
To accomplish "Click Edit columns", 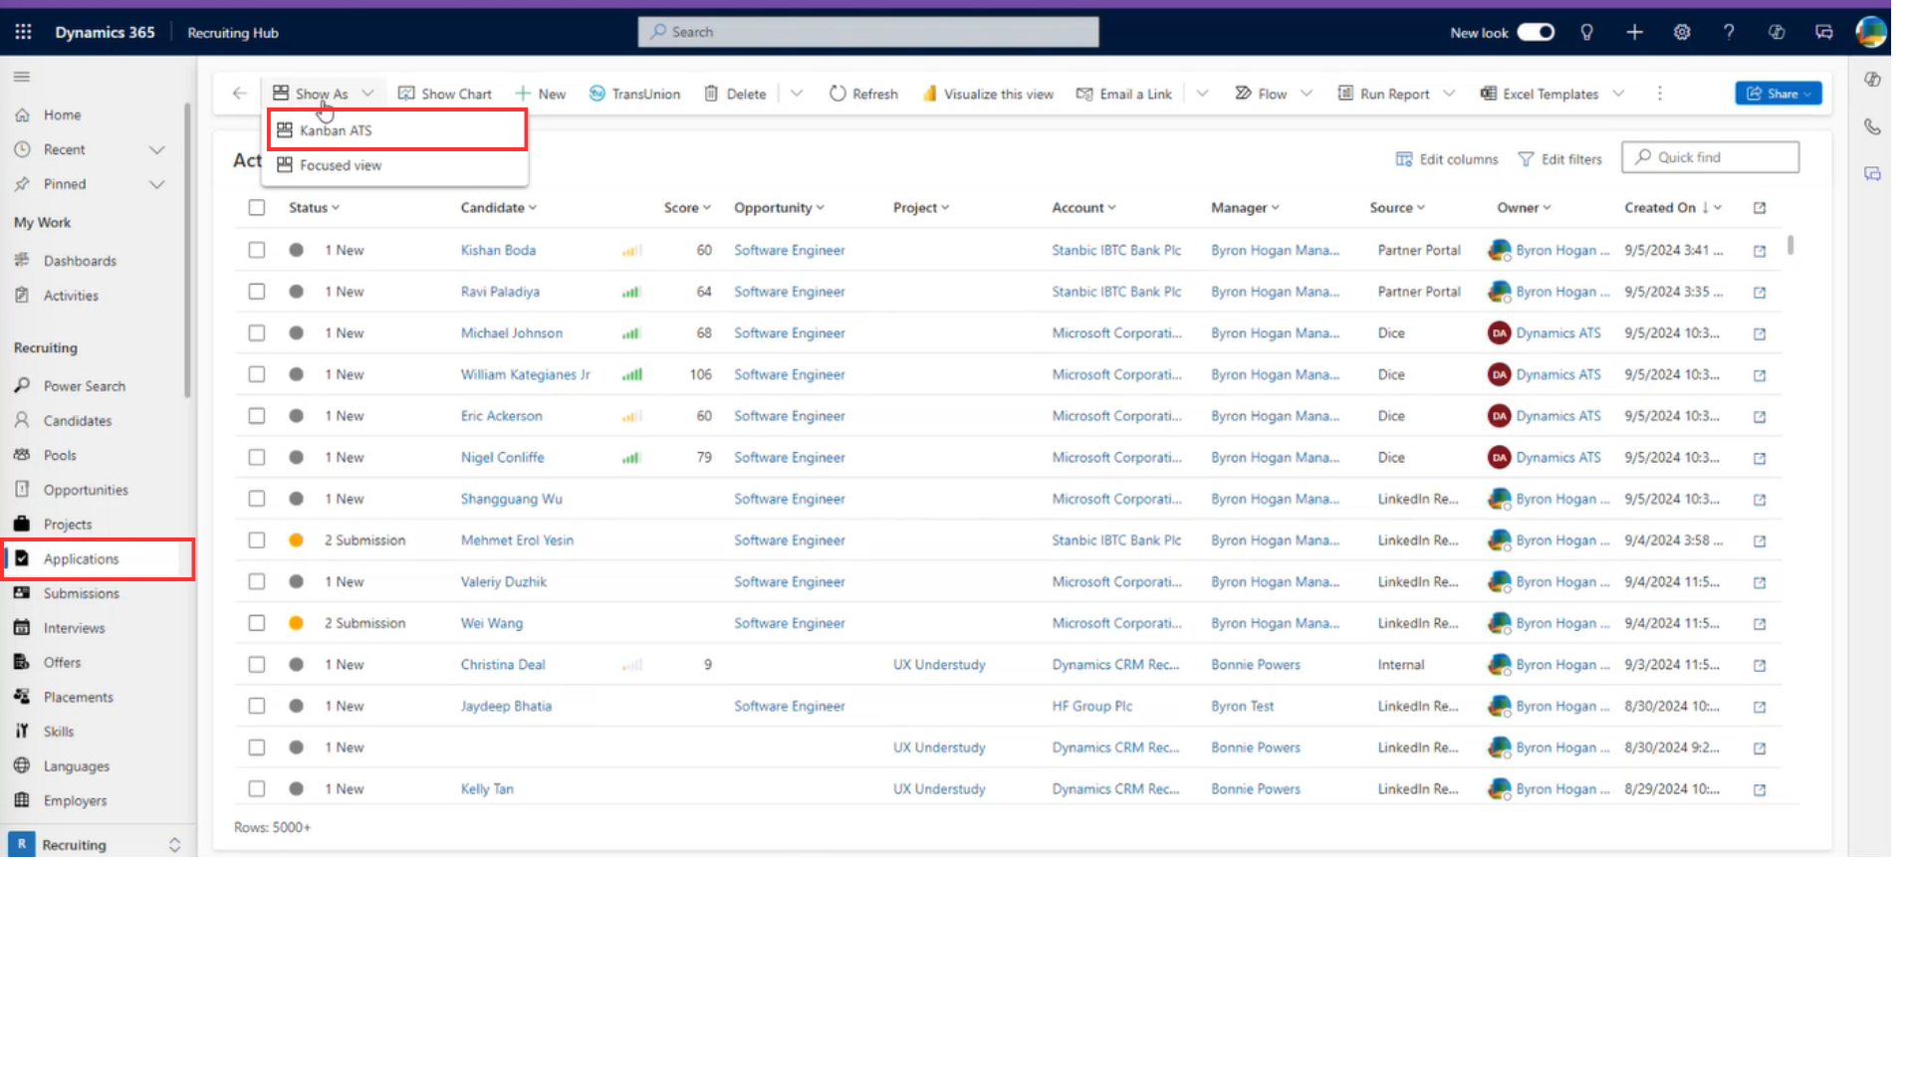I will (1447, 159).
